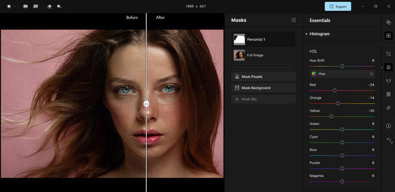Viewport: 395px width, 192px height.
Task: Click the Yellow value -35
Action: pos(371,111)
